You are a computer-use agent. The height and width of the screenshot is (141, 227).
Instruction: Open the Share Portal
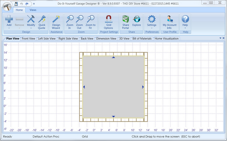click(x=125, y=19)
